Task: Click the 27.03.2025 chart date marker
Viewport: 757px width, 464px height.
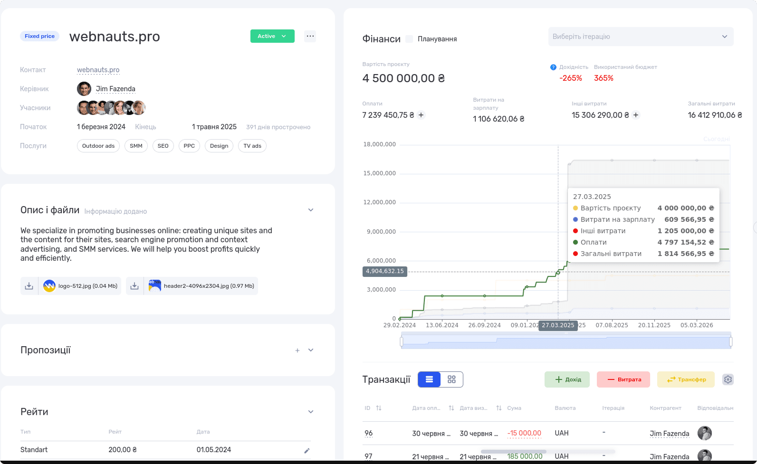Action: pos(558,325)
